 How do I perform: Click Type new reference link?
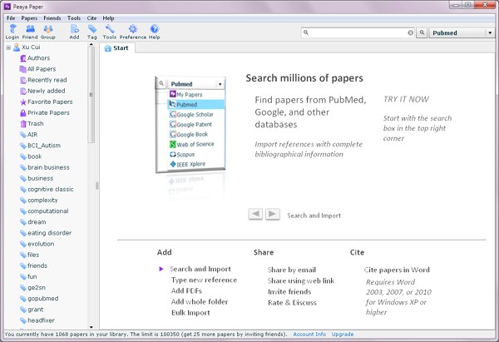[204, 280]
